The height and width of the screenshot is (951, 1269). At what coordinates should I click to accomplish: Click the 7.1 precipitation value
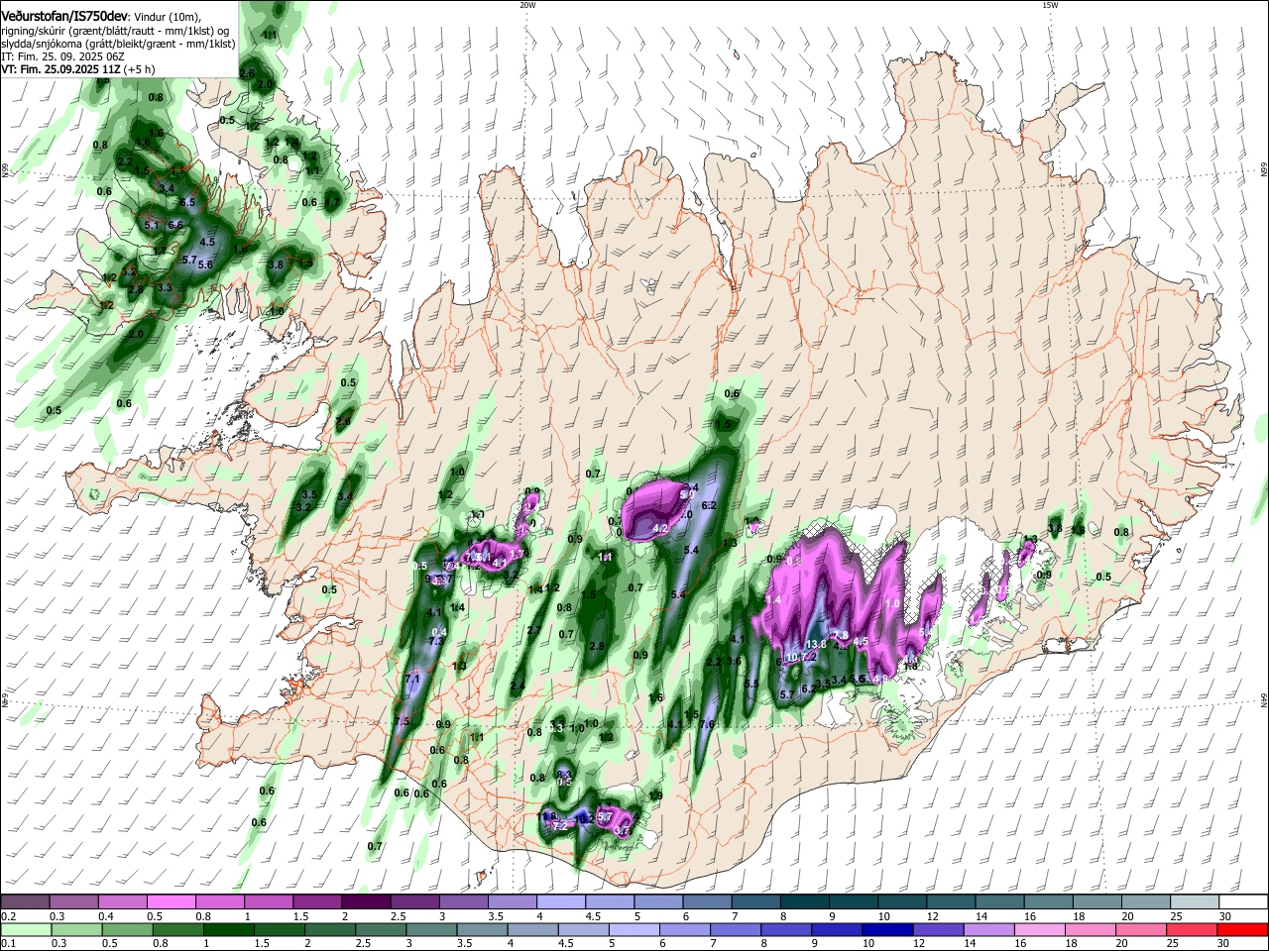tap(413, 679)
